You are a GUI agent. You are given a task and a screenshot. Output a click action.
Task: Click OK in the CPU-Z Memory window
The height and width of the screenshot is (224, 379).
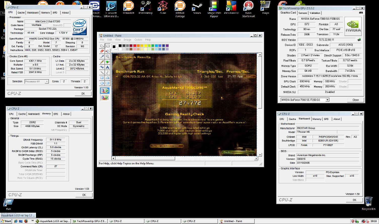84,195
